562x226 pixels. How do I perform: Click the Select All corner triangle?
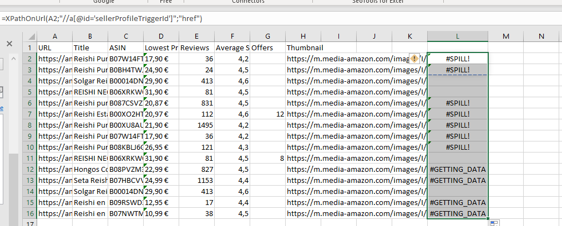click(30, 36)
